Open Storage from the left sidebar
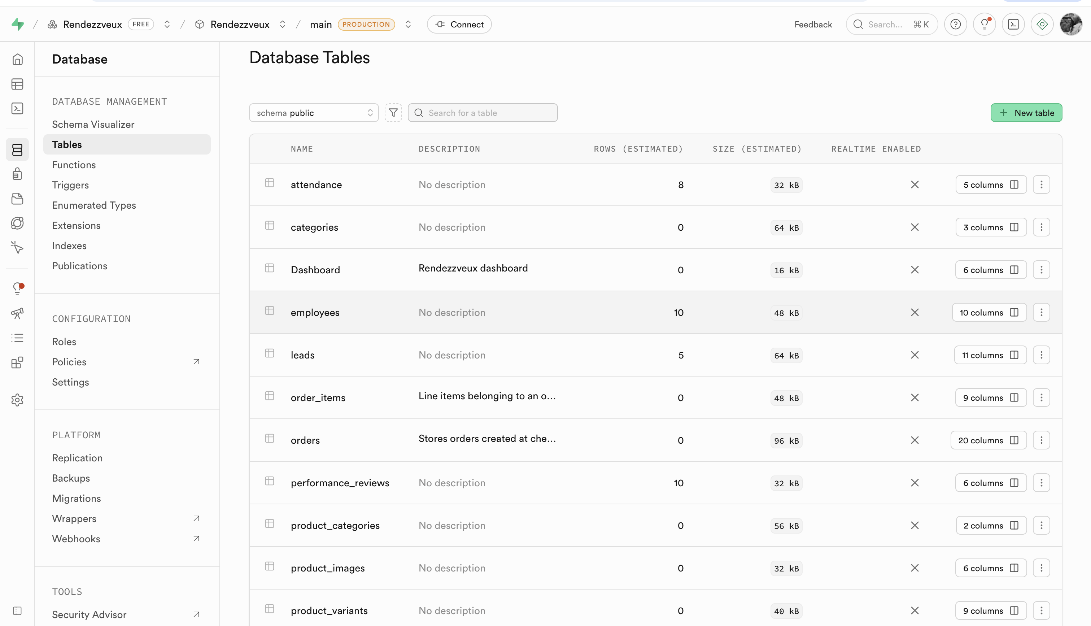This screenshot has width=1091, height=626. click(x=17, y=198)
